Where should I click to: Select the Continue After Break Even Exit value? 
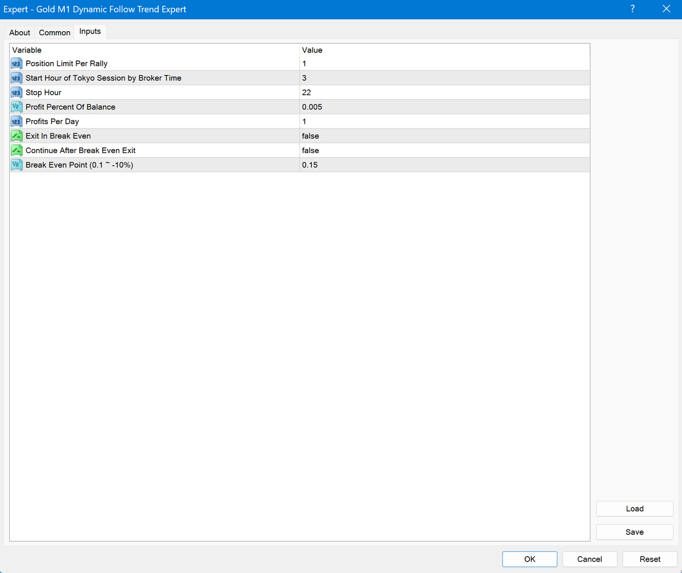[x=310, y=150]
